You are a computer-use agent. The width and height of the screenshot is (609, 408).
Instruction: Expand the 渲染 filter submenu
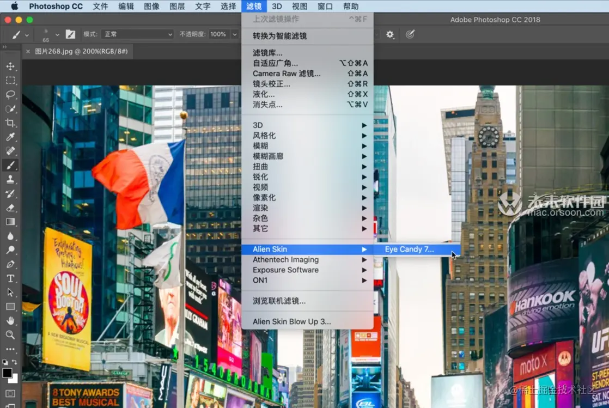(307, 208)
